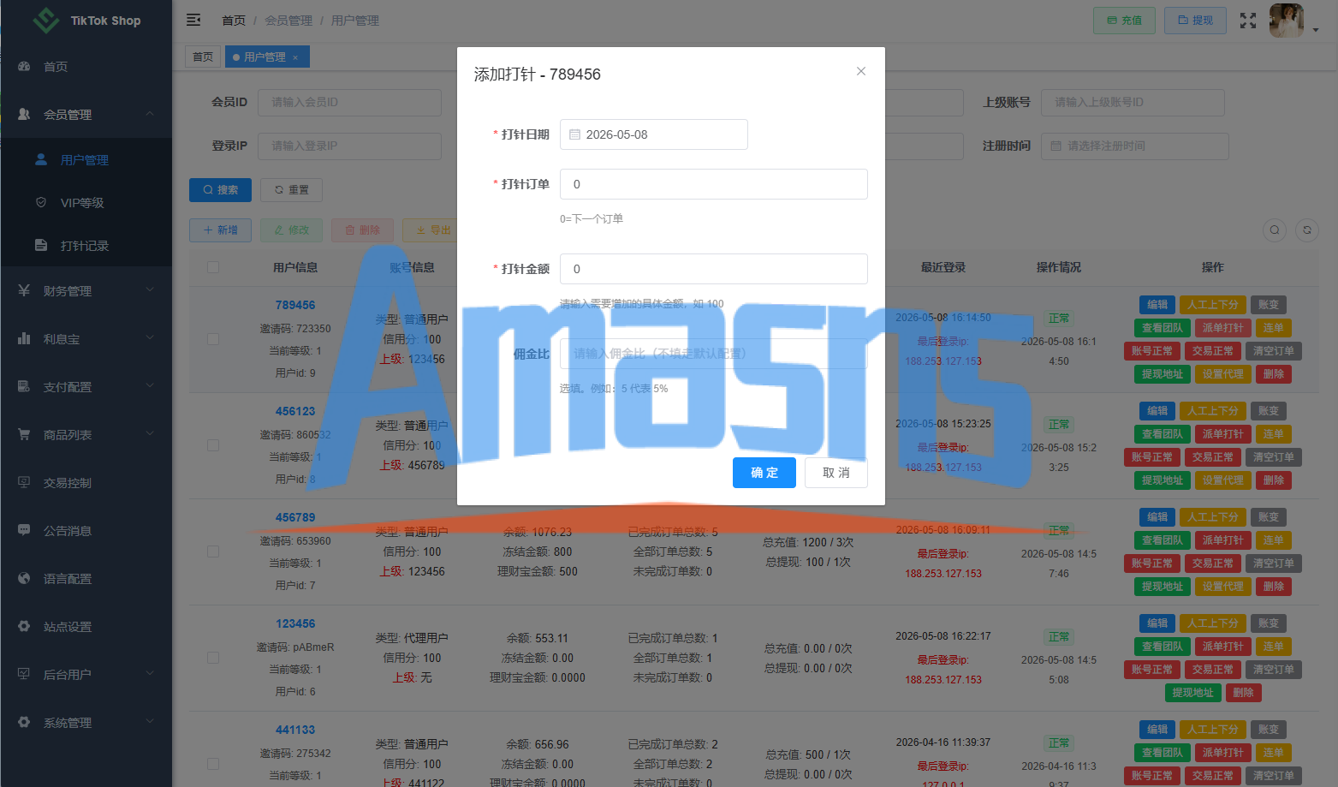Screen dimensions: 1338x787
Task: Expand 系统管理 sidebar menu
Action: [x=86, y=722]
